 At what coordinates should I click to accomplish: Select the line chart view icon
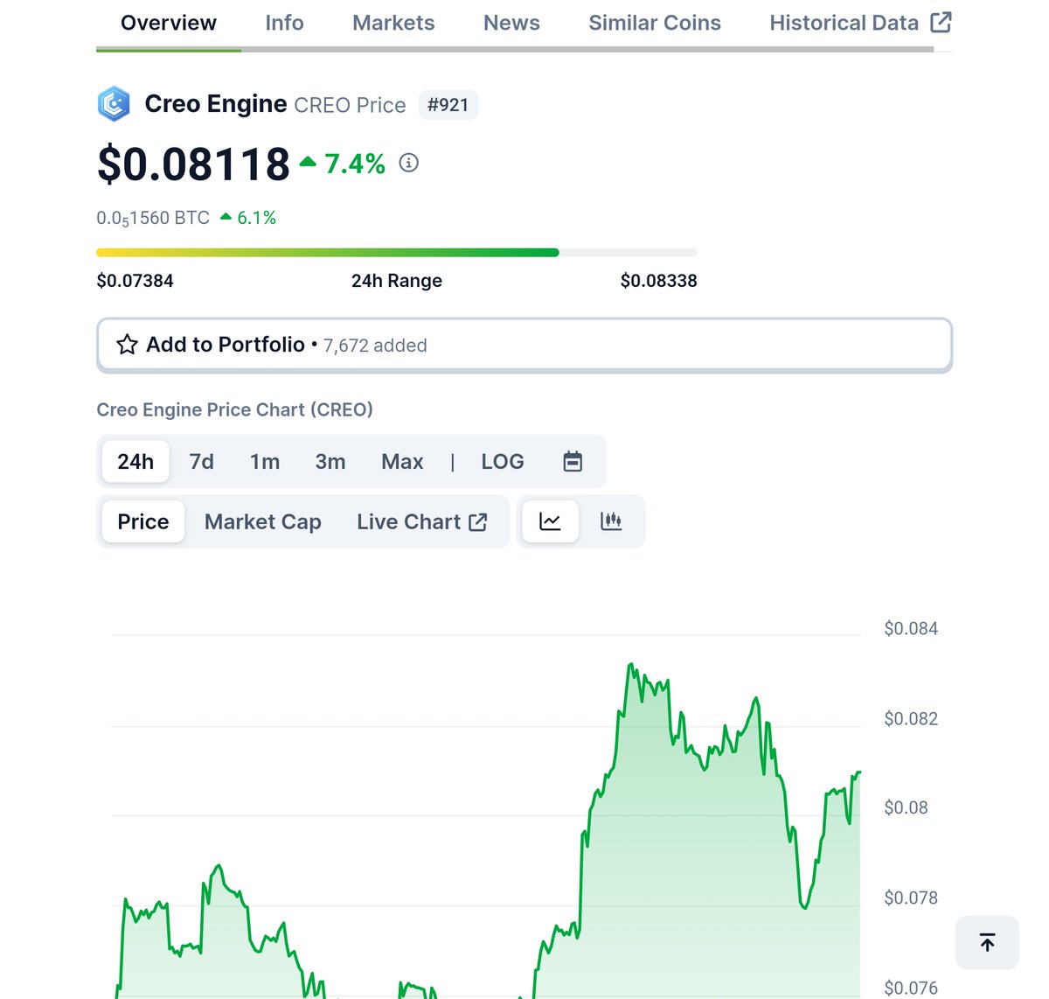pos(550,522)
